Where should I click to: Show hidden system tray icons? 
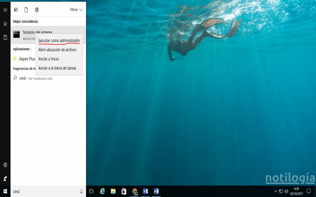click(x=276, y=191)
